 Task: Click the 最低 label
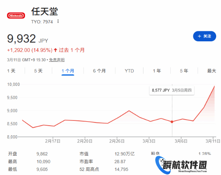click(12, 169)
